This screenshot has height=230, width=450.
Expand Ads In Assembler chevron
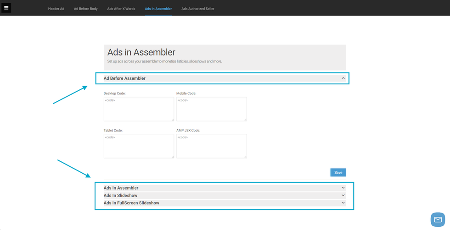(343, 188)
